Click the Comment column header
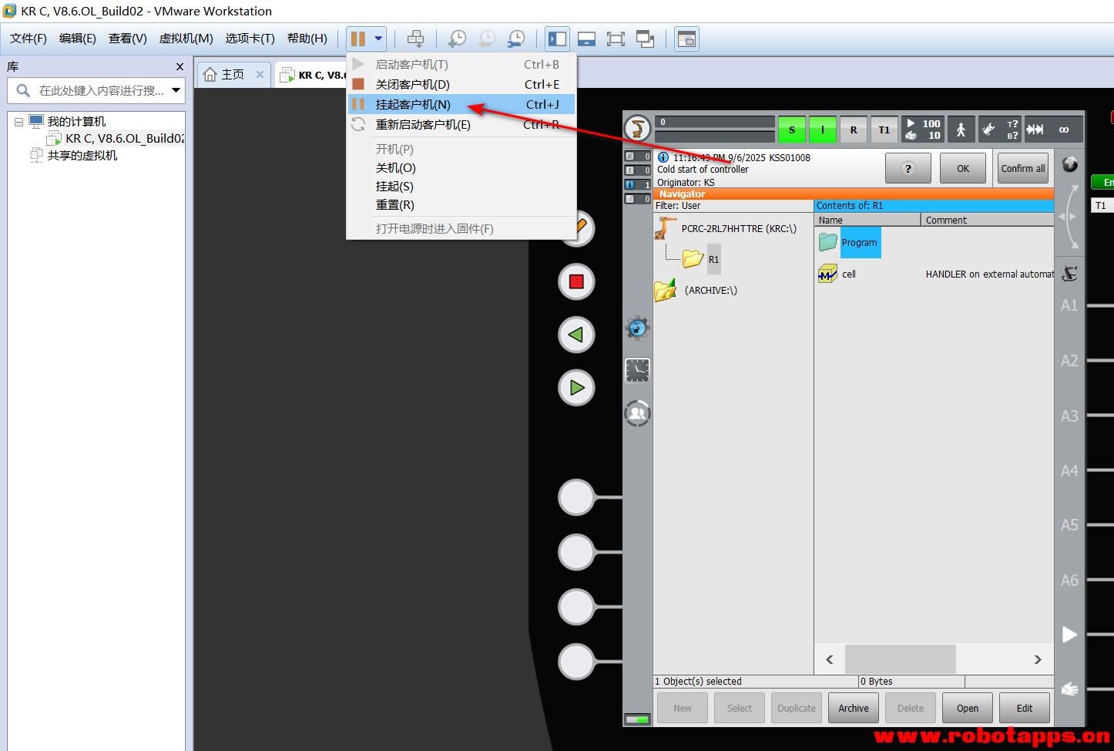This screenshot has width=1114, height=751. click(x=988, y=220)
